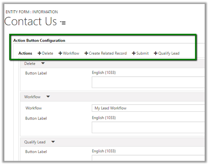The image size is (209, 165).
Task: Click the Entity Form : Information label
Action: pyautogui.click(x=32, y=12)
